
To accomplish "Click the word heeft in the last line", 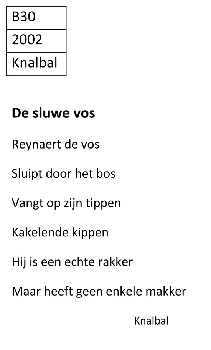I will 58,291.
